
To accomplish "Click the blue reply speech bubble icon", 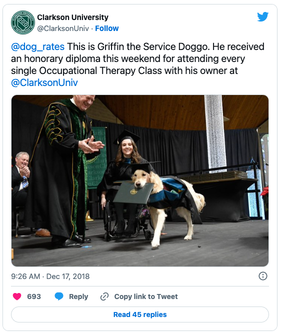I will click(59, 296).
